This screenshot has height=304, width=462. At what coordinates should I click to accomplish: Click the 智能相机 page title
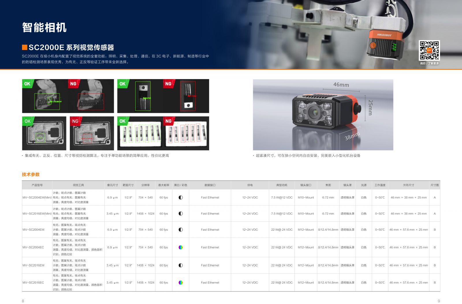[x=44, y=28]
